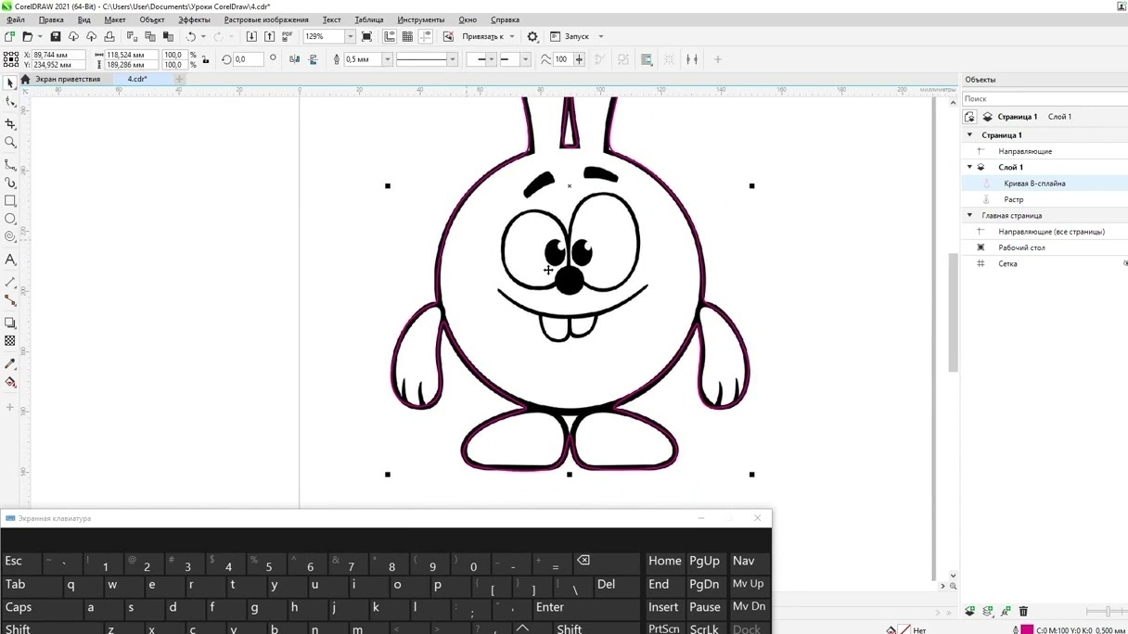Toggle Caps key on on-screen keyboard
1128x634 pixels.
click(19, 607)
